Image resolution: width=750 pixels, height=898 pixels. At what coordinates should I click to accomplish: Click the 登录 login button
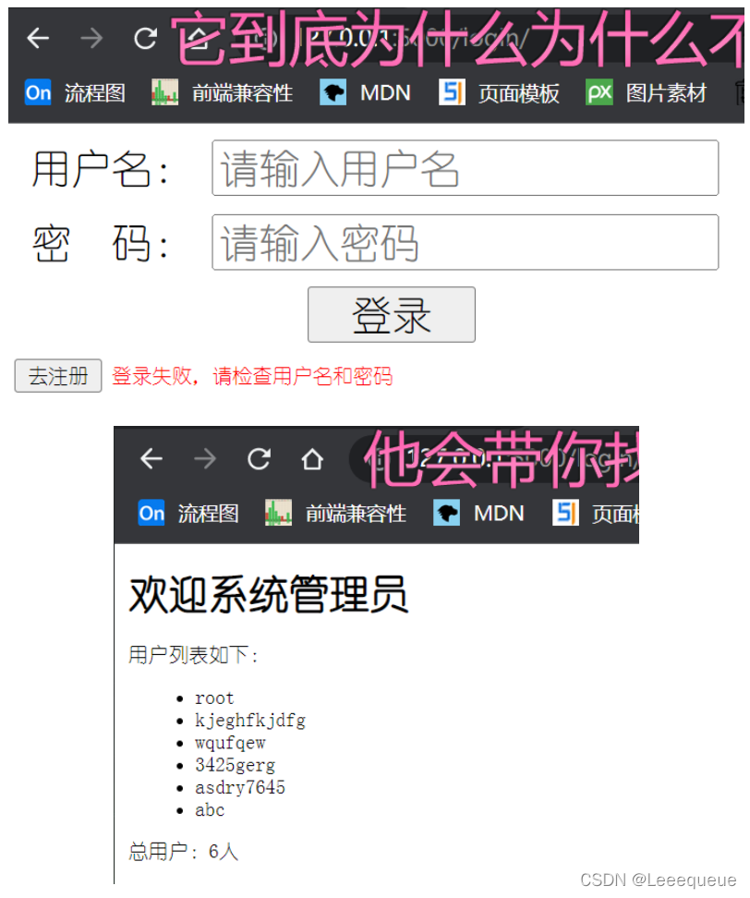tap(392, 314)
